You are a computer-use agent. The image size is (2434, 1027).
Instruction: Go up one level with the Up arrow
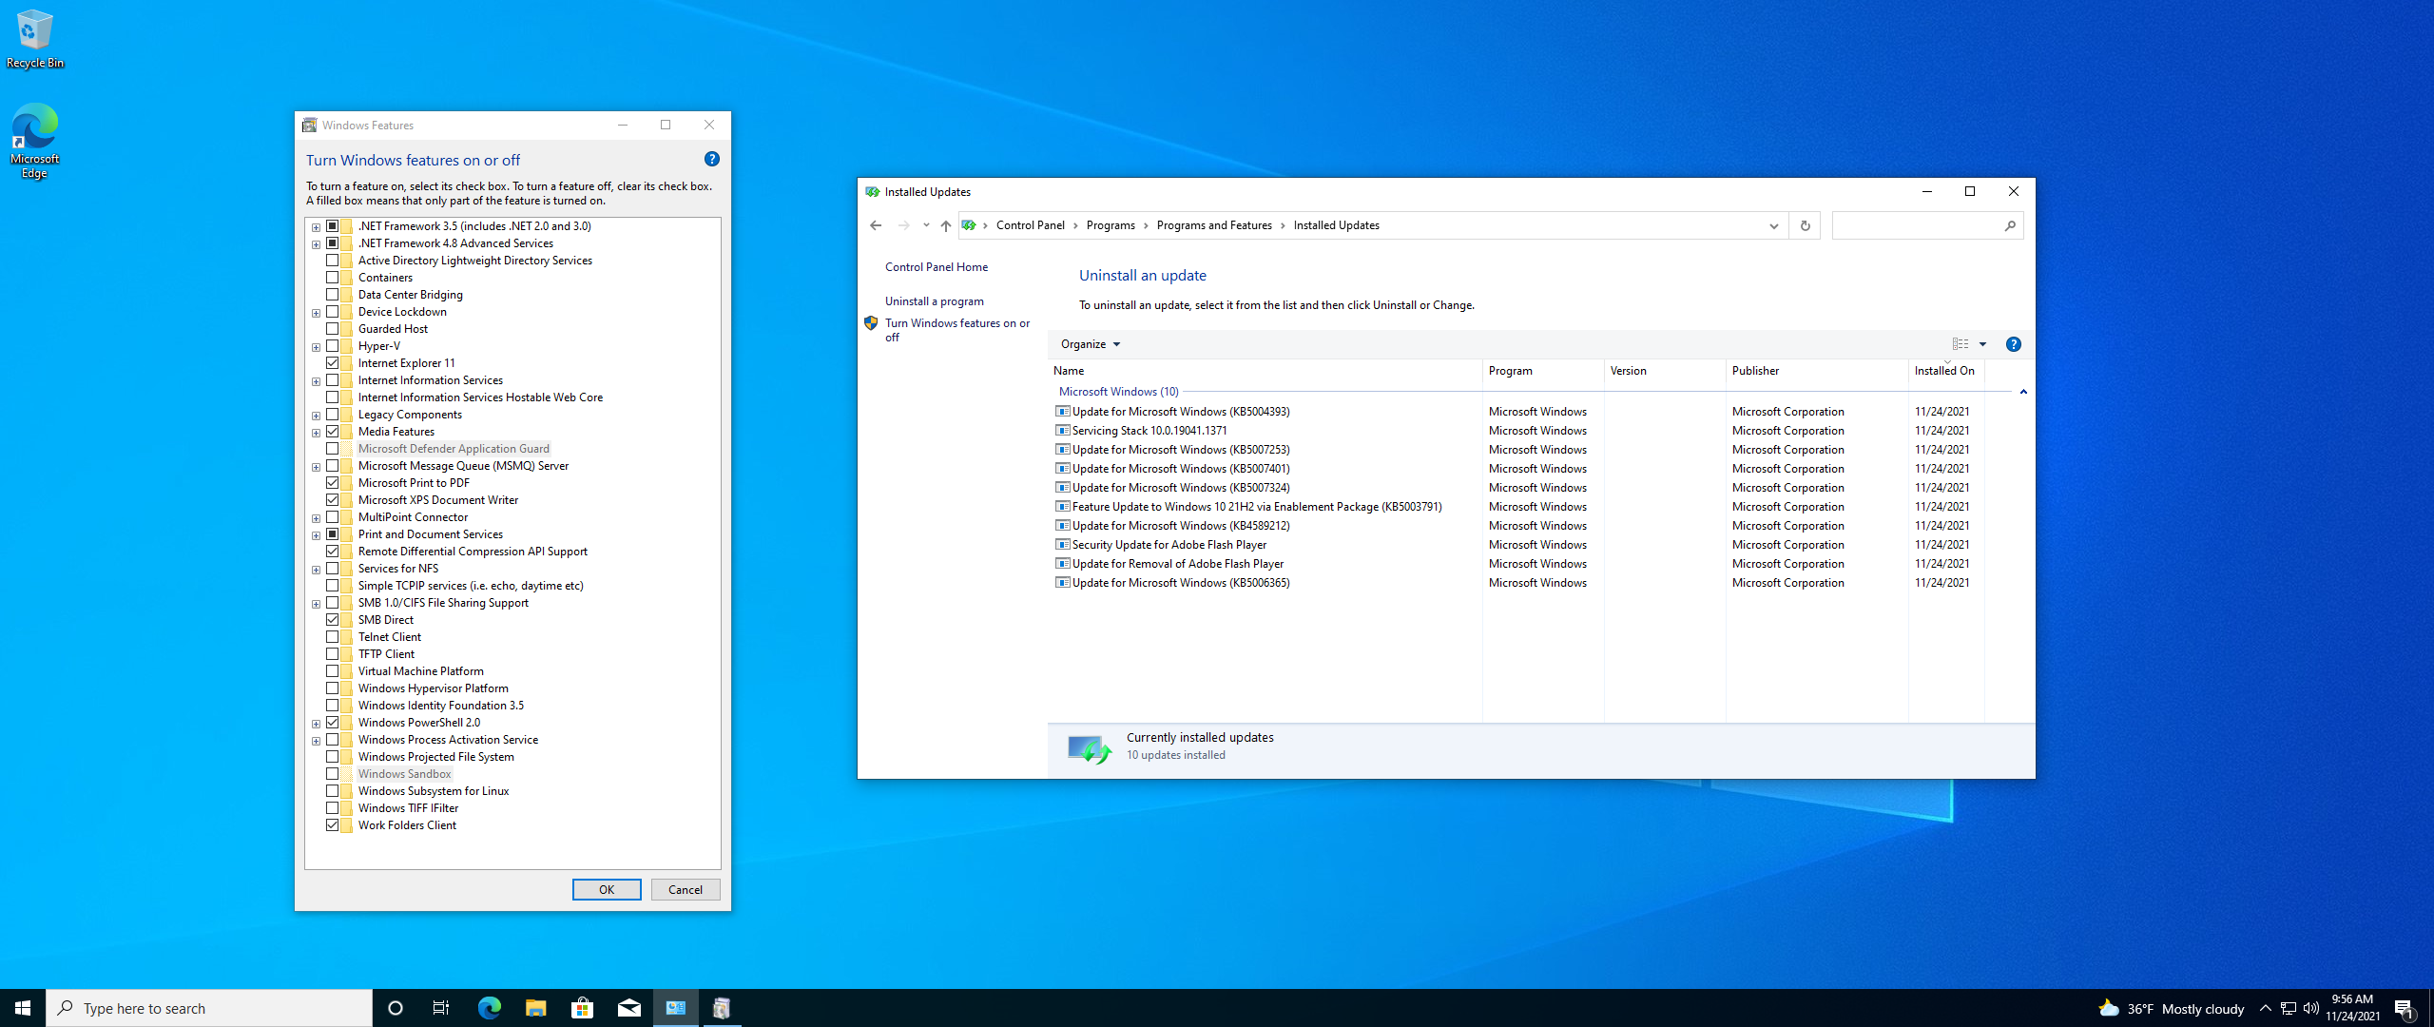pyautogui.click(x=945, y=225)
